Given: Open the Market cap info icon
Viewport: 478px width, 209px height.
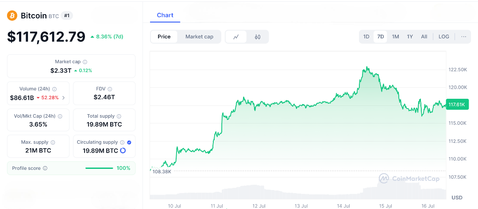Looking at the screenshot, I should [x=85, y=62].
